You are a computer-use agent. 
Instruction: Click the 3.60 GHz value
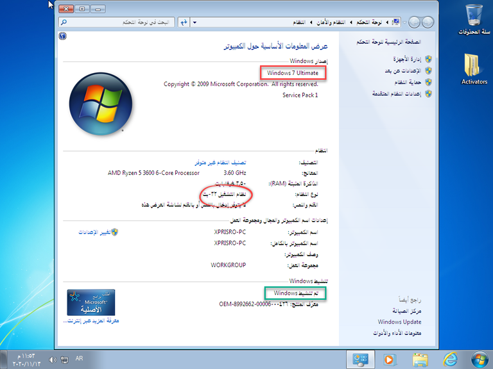pos(235,173)
